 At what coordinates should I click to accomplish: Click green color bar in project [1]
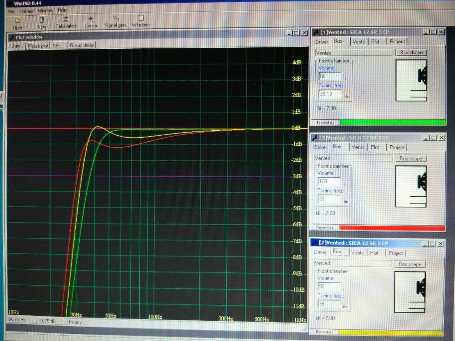pos(392,123)
